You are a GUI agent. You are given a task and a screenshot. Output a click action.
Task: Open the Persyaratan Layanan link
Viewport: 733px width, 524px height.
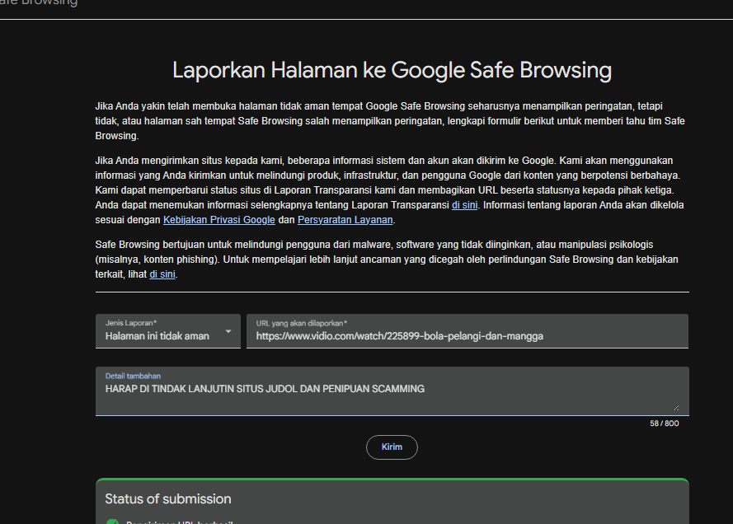[x=345, y=220]
